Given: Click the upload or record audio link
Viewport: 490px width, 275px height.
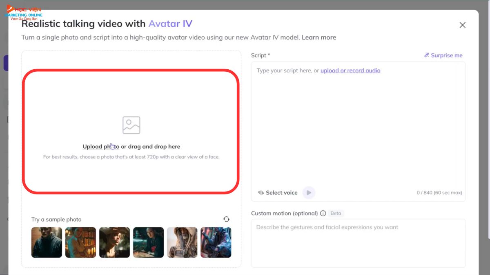Looking at the screenshot, I should click(x=350, y=70).
